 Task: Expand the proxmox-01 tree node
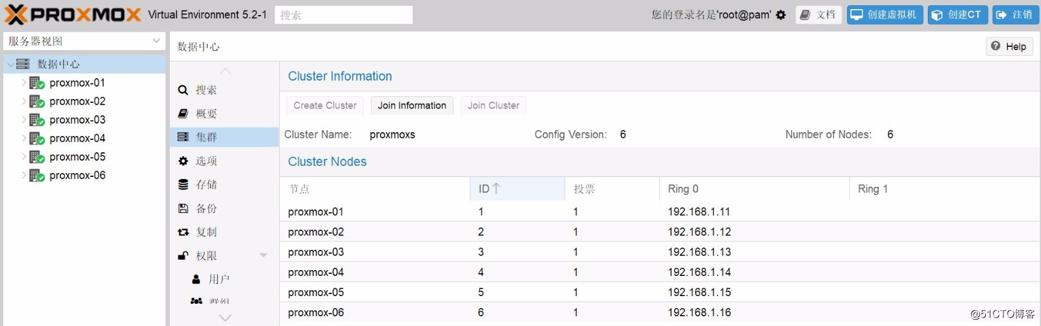23,83
